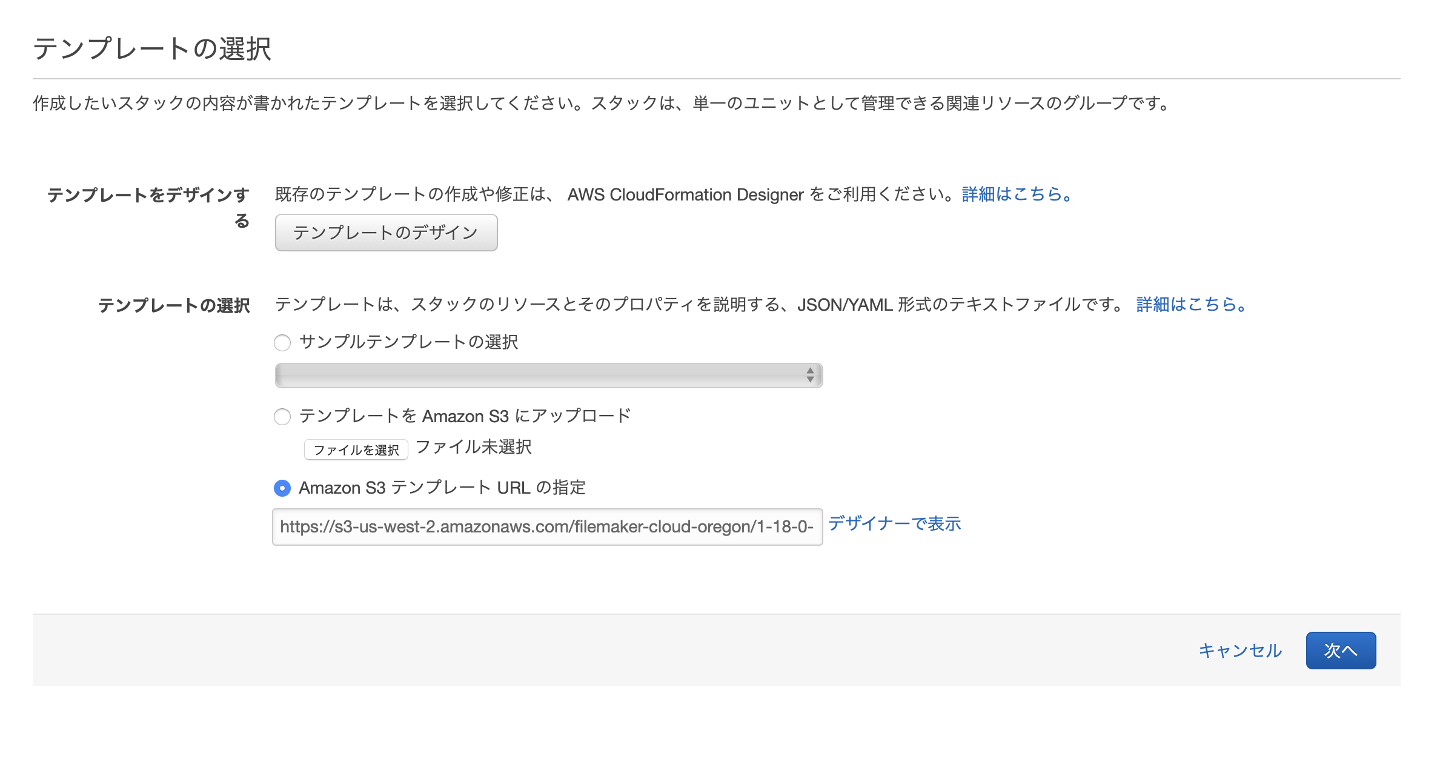Select the サンプルテンプレートの選択 radio button

tap(282, 343)
